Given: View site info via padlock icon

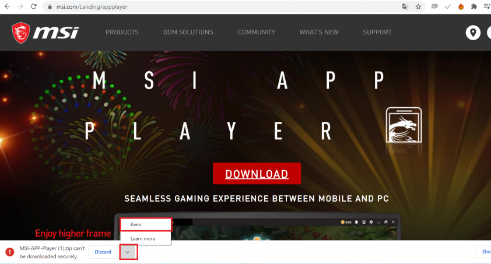Looking at the screenshot, I should click(50, 6).
